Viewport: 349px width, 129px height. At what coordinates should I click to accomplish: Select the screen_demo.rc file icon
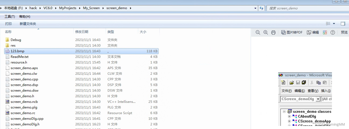7,113
